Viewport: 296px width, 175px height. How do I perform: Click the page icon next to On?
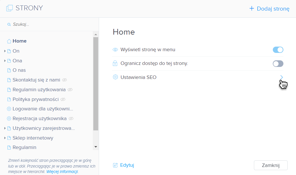click(9, 51)
